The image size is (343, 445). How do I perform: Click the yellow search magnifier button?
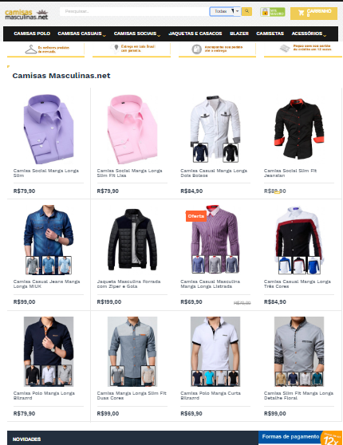[x=246, y=11]
